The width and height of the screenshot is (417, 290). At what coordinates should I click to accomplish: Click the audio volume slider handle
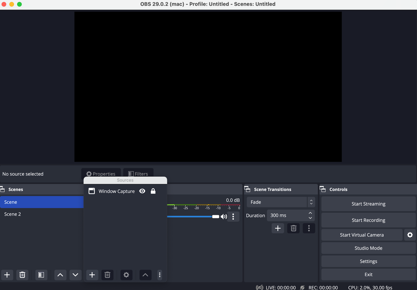[216, 217]
